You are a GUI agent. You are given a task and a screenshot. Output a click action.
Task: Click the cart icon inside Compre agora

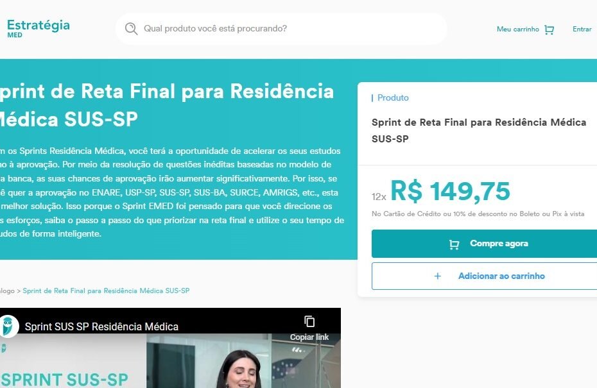tap(454, 244)
